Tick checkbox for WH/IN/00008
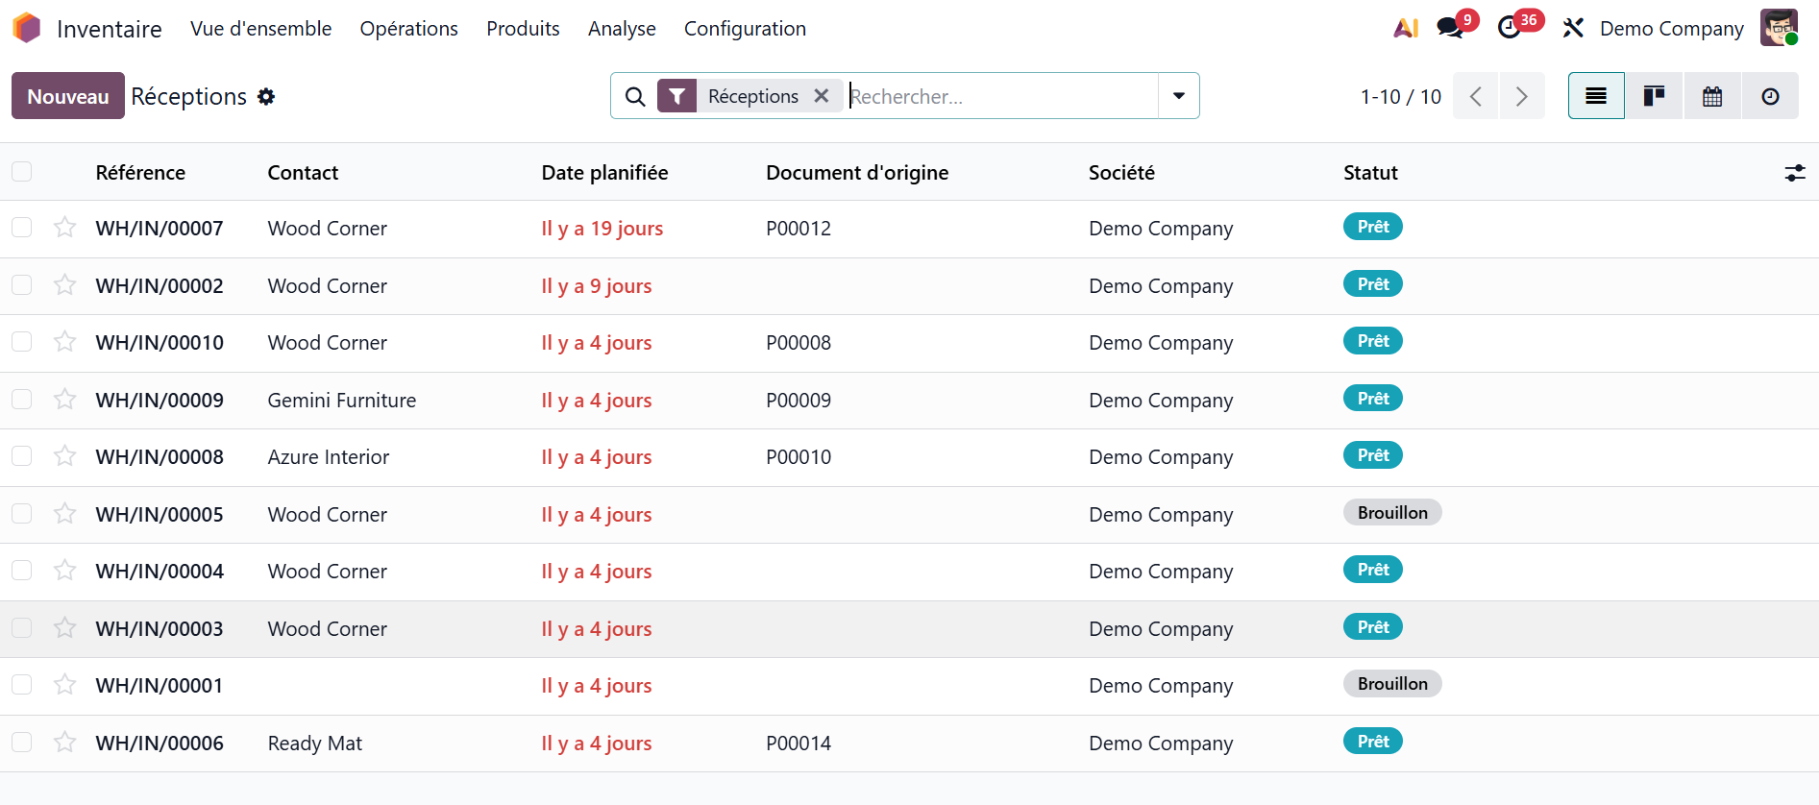This screenshot has height=805, width=1819. click(21, 456)
